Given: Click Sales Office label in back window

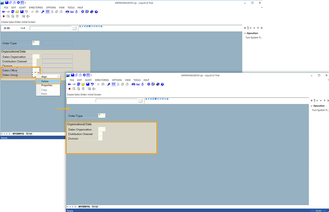Looking at the screenshot, I should [10, 70].
